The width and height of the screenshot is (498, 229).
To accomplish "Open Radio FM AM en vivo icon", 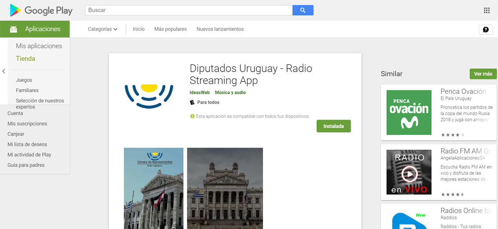I will point(409,172).
